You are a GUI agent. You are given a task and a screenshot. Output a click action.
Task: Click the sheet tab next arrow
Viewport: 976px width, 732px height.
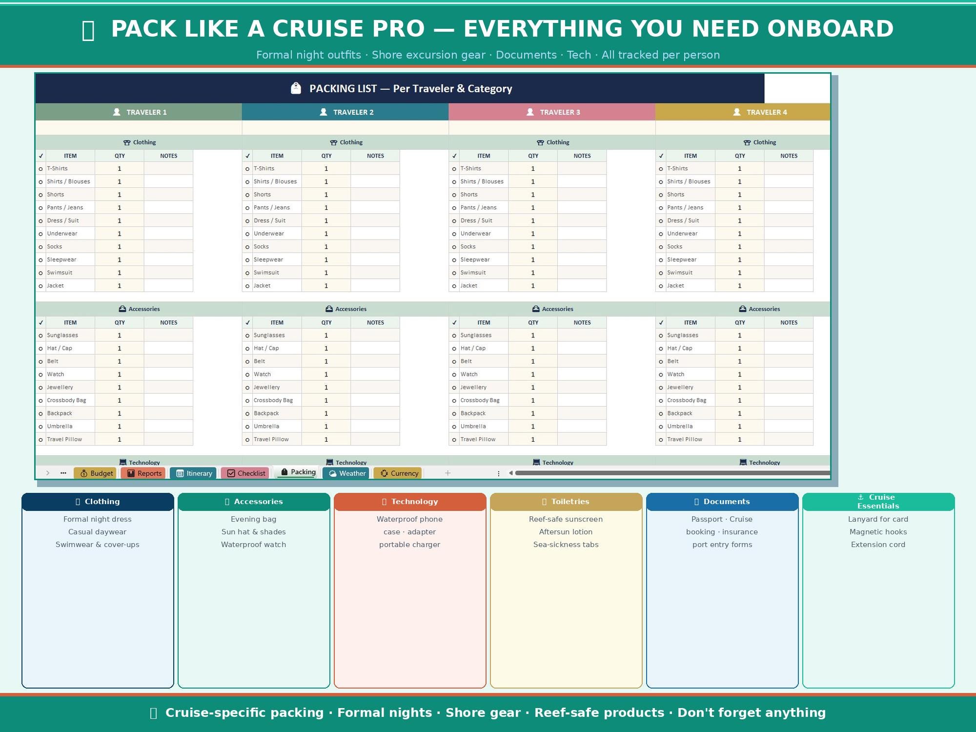(x=47, y=473)
